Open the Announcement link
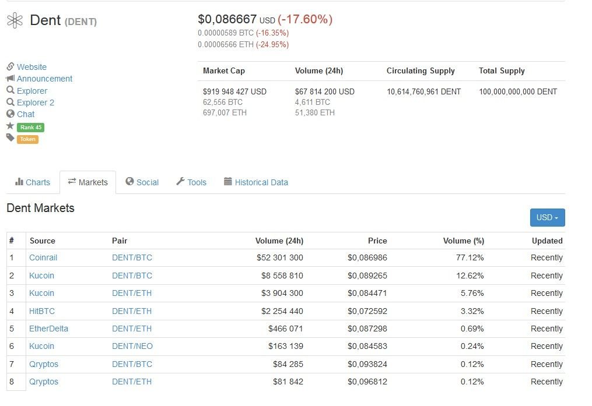 [44, 79]
